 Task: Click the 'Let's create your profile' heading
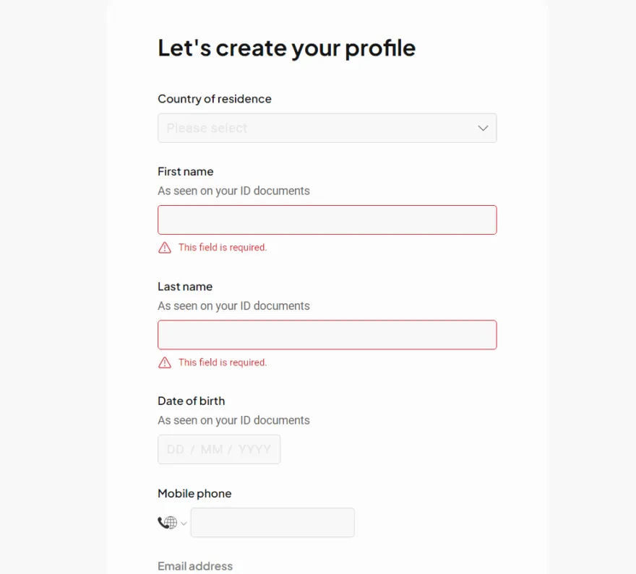pyautogui.click(x=287, y=48)
